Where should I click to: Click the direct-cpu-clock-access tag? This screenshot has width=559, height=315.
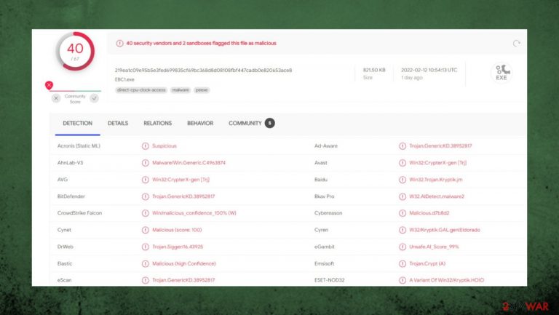coord(141,90)
